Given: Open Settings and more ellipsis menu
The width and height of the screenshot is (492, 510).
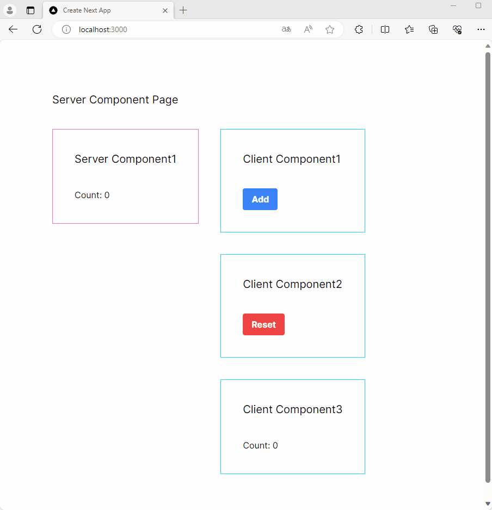Looking at the screenshot, I should (481, 29).
